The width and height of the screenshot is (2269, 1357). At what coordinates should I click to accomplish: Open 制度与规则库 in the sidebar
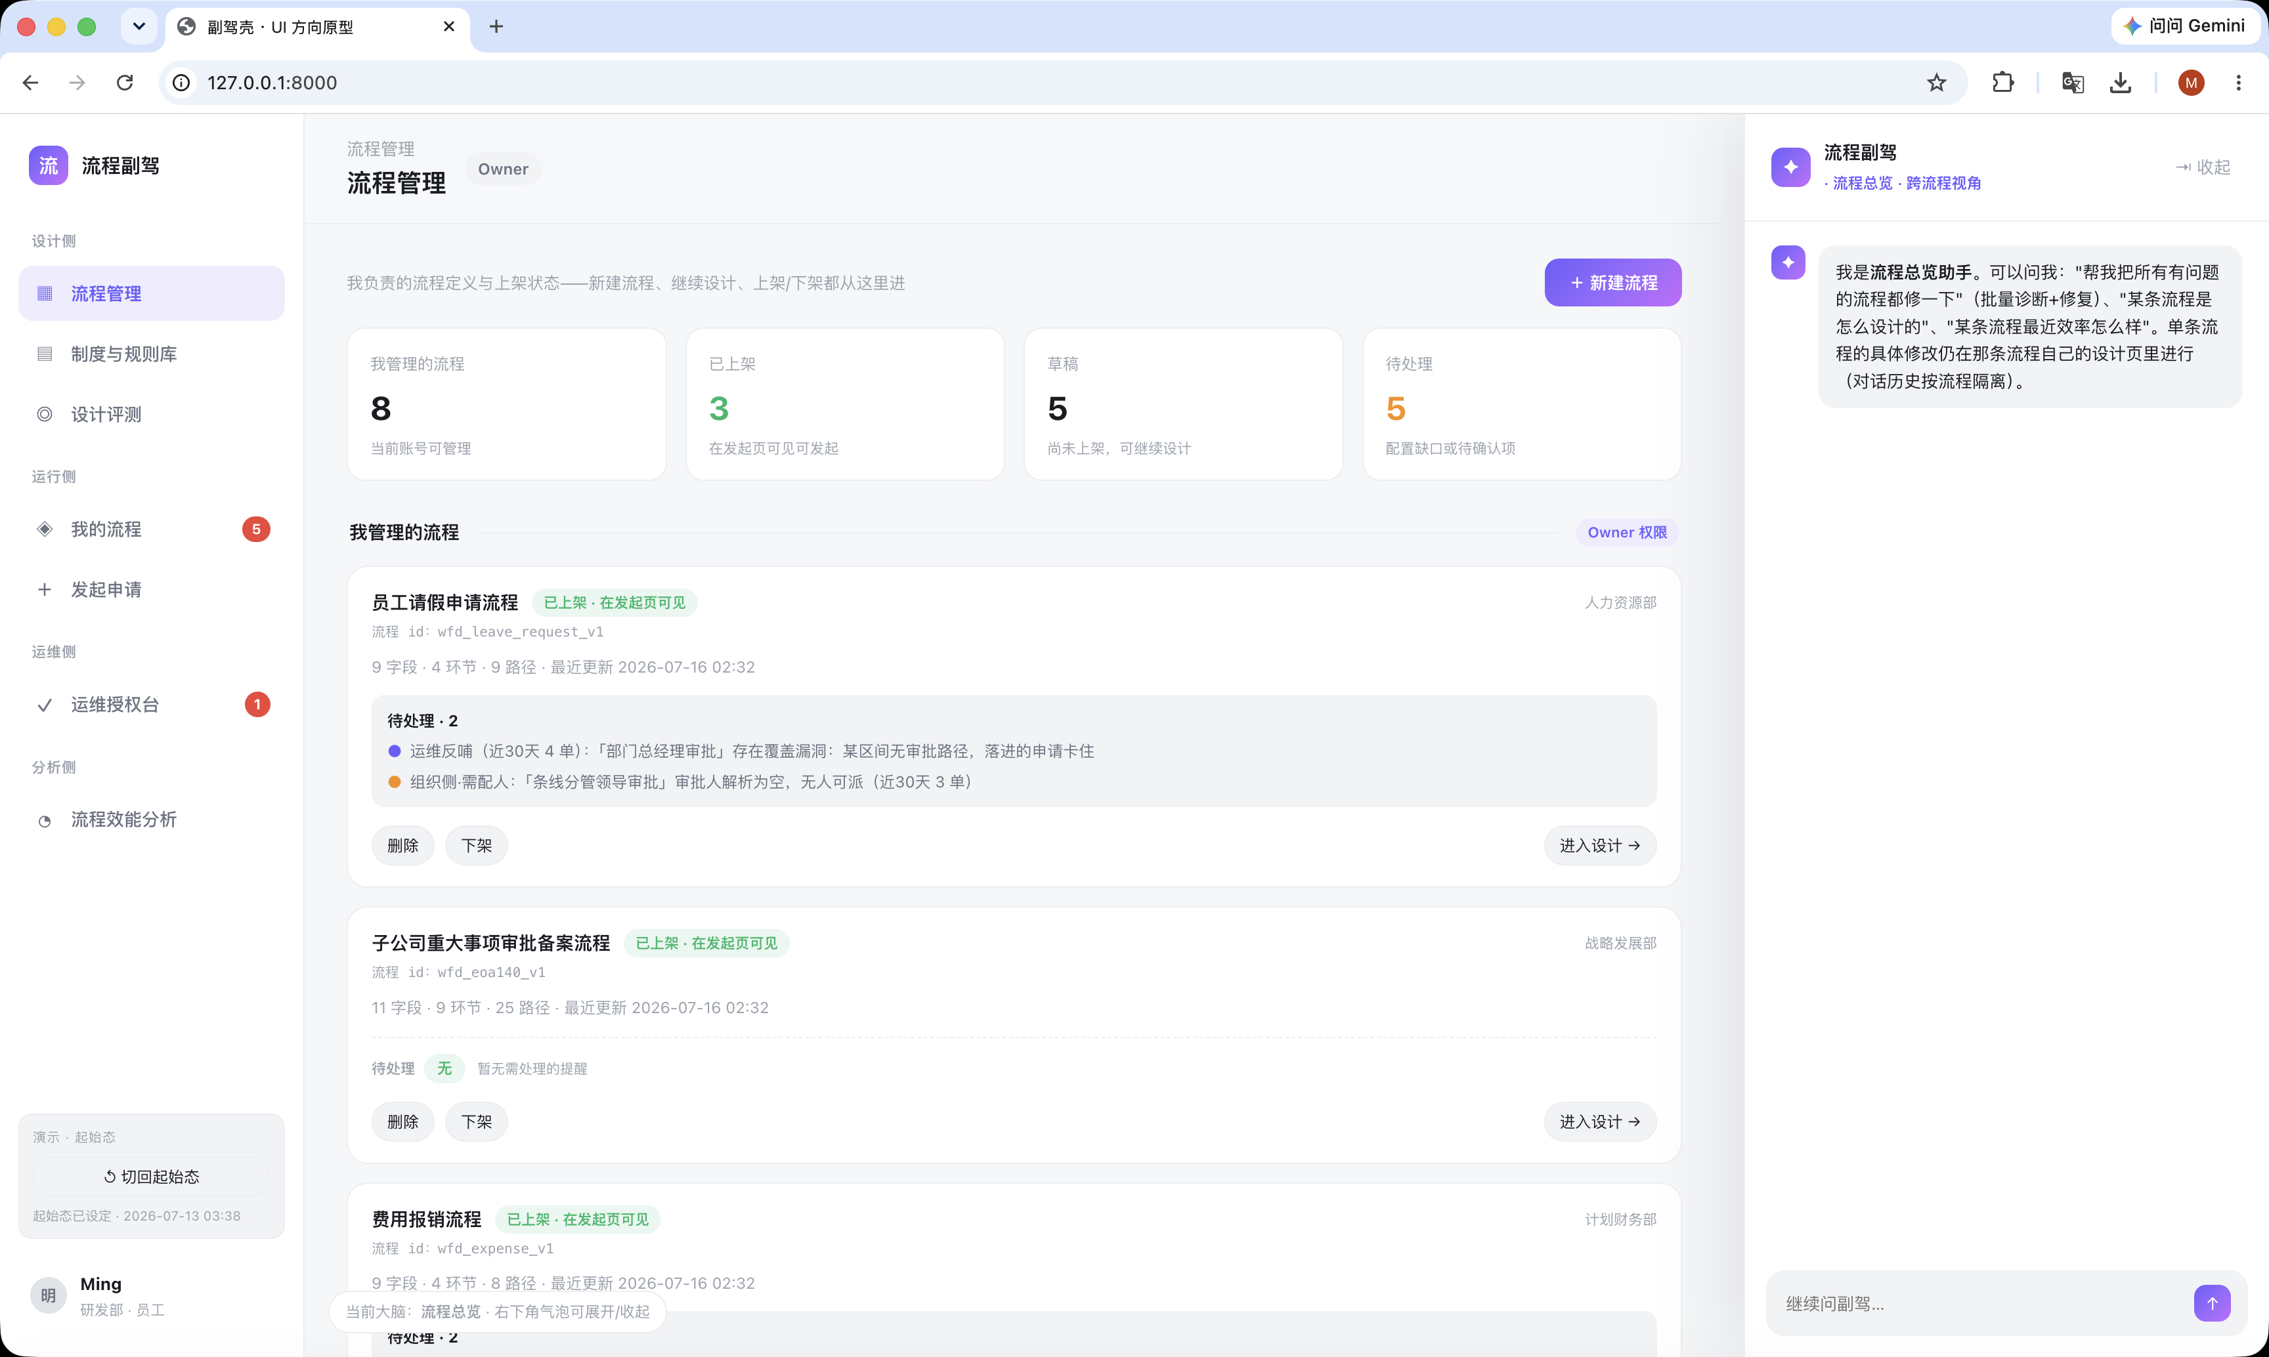(x=152, y=354)
